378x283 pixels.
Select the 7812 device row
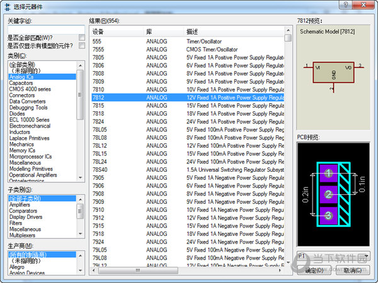[188, 97]
